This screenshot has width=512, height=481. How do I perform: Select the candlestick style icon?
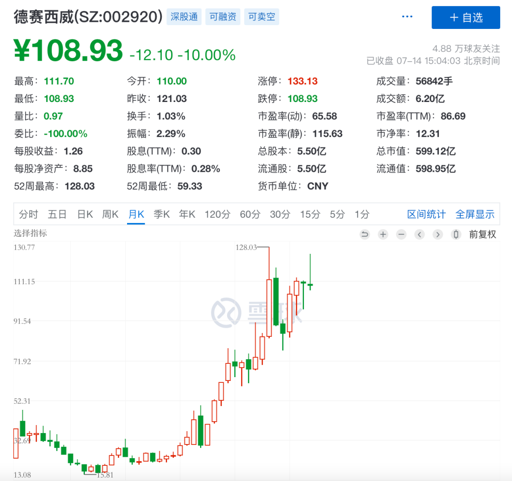pos(456,234)
